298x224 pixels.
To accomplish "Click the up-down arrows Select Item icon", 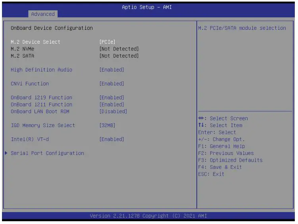I will pyautogui.click(x=201, y=125).
